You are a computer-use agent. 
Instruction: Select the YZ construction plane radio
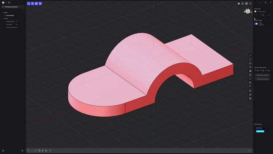(x=261, y=71)
